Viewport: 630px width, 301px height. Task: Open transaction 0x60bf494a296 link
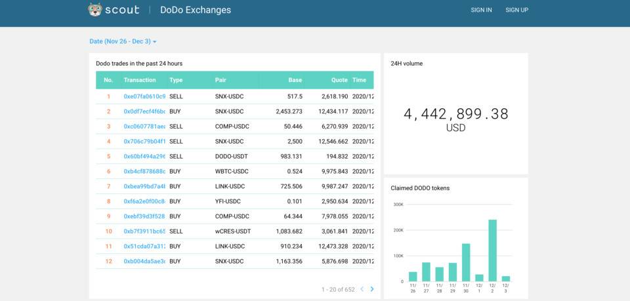click(x=144, y=157)
